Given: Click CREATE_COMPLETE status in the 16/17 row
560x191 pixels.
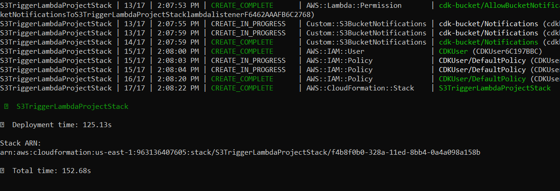Looking at the screenshot, I should 242,79.
